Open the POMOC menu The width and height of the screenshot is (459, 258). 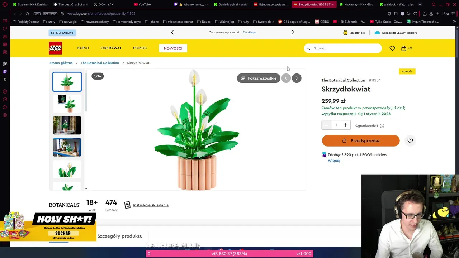coord(140,48)
